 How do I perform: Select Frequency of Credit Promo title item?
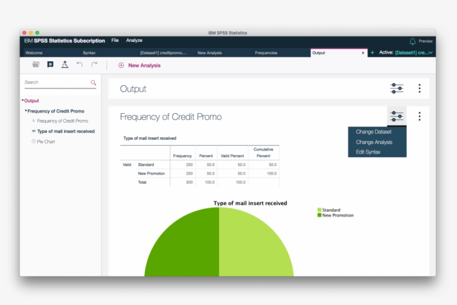(62, 120)
